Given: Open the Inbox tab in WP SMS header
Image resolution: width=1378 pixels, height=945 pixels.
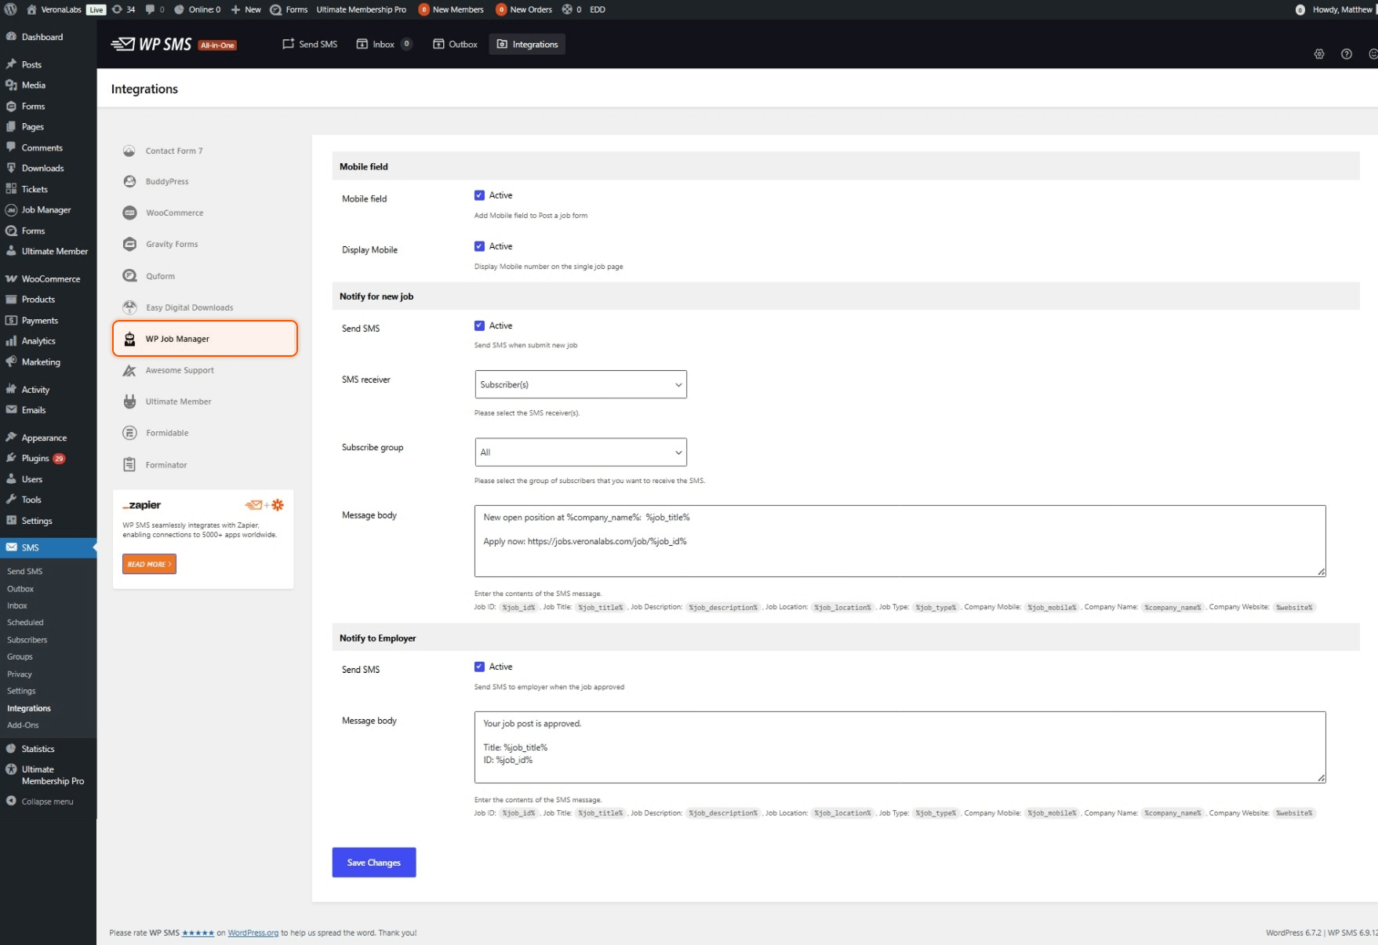Looking at the screenshot, I should tap(384, 44).
